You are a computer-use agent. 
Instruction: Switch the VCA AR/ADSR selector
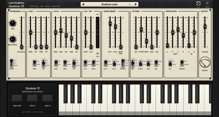click(x=170, y=63)
